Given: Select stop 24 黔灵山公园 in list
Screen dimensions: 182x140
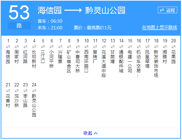Looking at the screenshot, I should [x=34, y=105].
